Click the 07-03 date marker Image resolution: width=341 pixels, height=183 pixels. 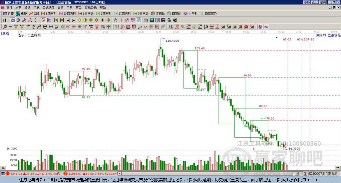pos(287,39)
